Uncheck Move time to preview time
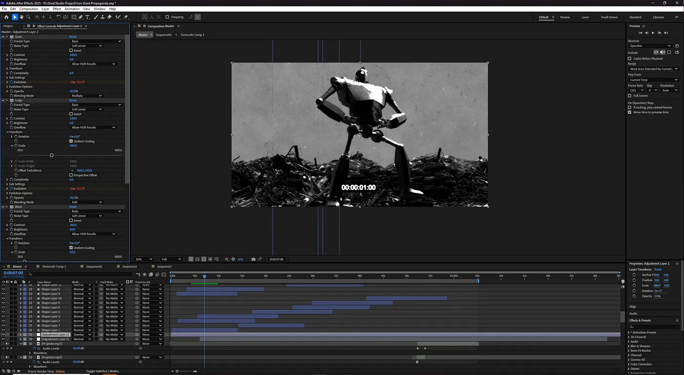The image size is (684, 375). click(630, 112)
